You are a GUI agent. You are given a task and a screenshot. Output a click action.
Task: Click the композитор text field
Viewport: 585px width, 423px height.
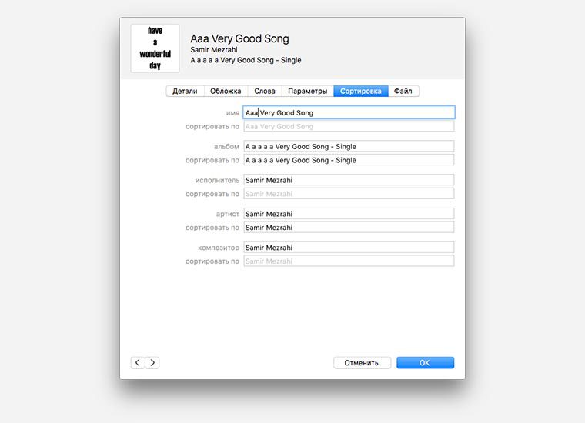[348, 248]
